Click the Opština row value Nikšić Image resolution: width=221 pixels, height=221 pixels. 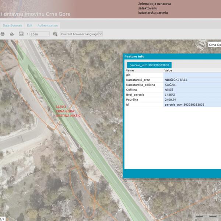coord(169,90)
